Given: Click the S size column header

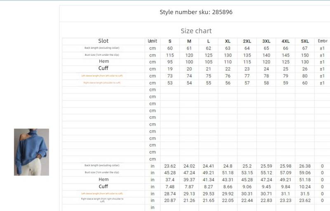Looking at the screenshot, I should click(170, 41).
